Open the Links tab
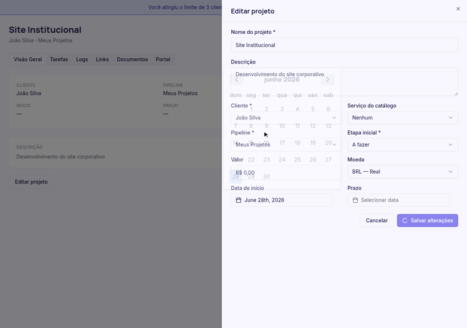Screen dimensions: 467x328 tap(102, 59)
